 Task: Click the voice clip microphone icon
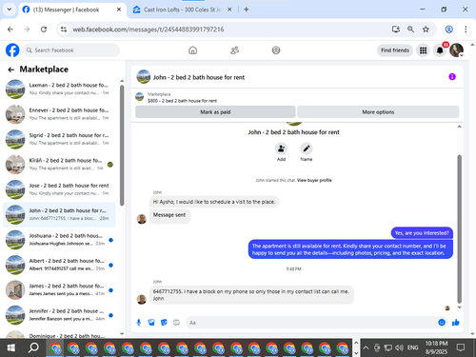139,323
